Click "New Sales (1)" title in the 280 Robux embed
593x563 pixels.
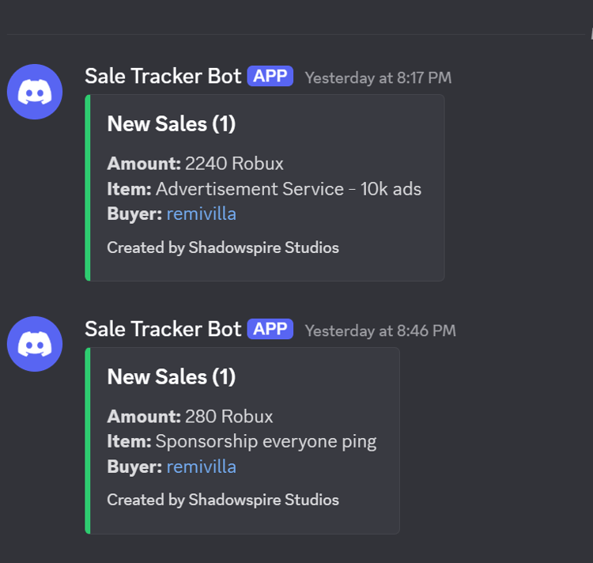172,376
